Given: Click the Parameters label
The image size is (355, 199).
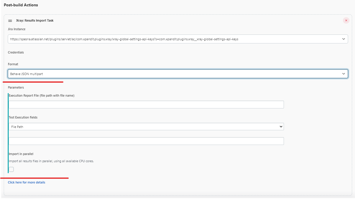Looking at the screenshot, I should (16, 87).
